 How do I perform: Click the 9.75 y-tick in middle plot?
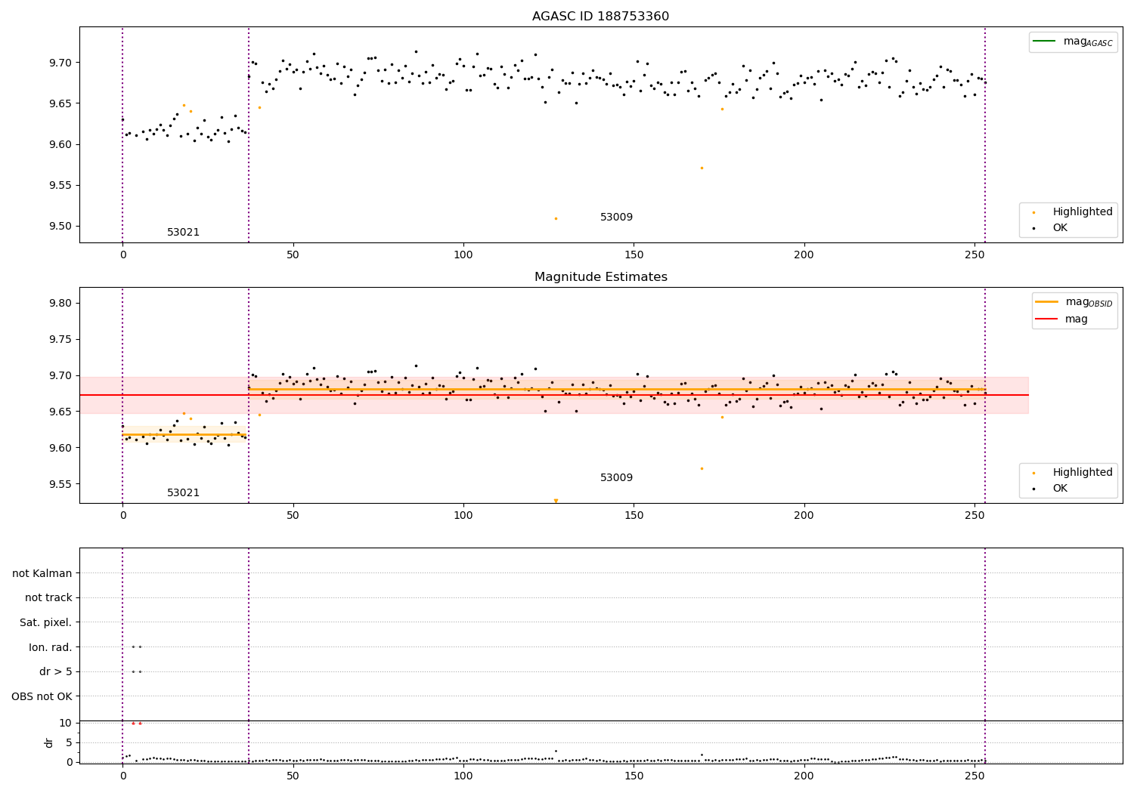[60, 340]
